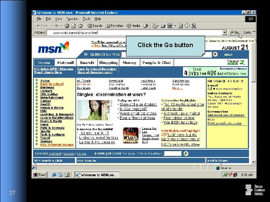Image resolution: width=270 pixels, height=202 pixels.
Task: Click the HELP link
Action: [228, 55]
